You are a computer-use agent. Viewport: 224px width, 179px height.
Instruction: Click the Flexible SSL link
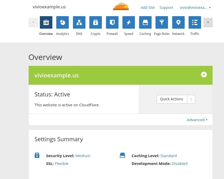61,164
